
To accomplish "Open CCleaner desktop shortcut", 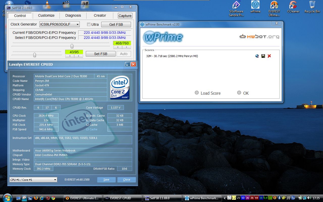I will (x=293, y=7).
